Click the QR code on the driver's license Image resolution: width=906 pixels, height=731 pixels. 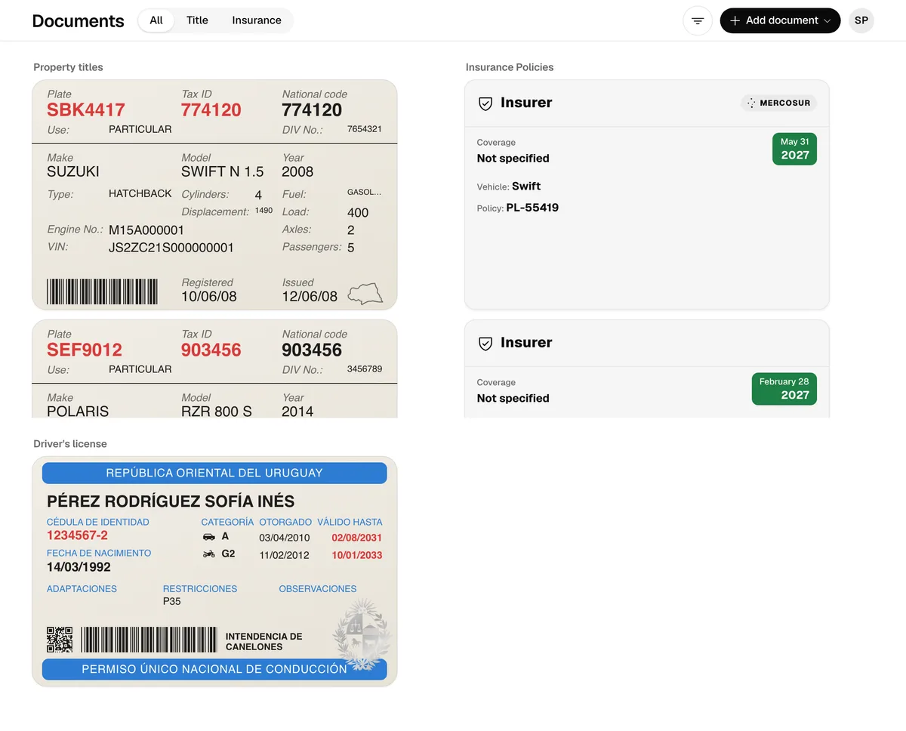point(60,639)
